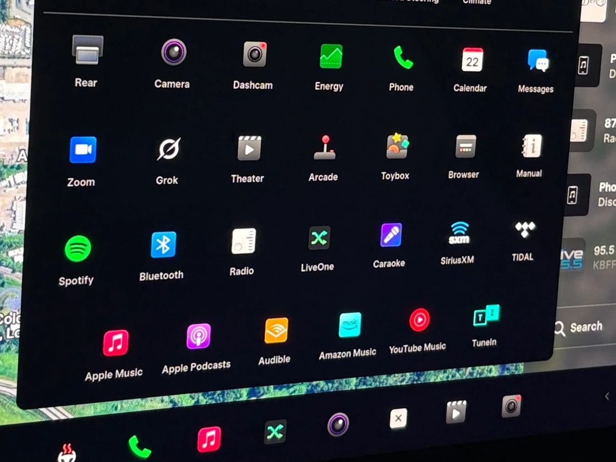Open the Energy app

(330, 57)
